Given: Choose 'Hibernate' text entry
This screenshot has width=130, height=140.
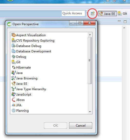Looking at the screenshot, I should pyautogui.click(x=23, y=67).
